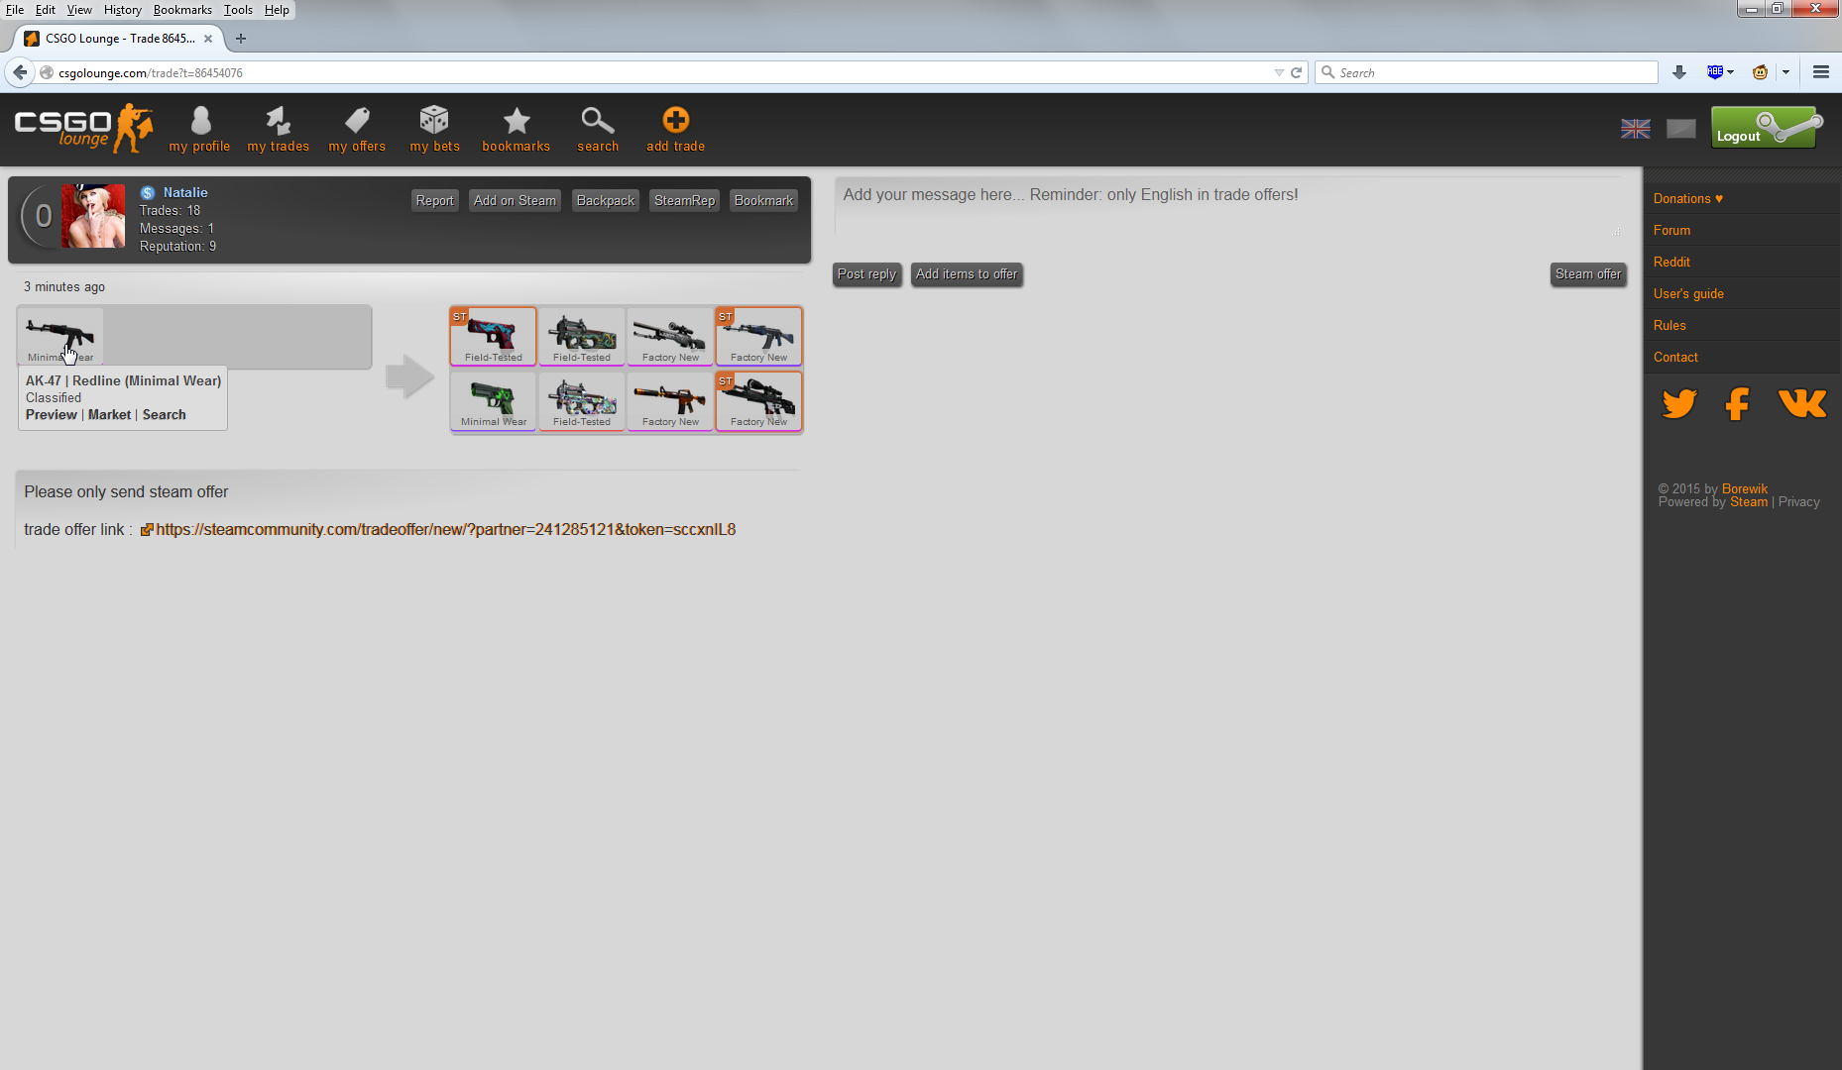Image resolution: width=1842 pixels, height=1070 pixels.
Task: Go to bookmarks star icon
Action: pyautogui.click(x=516, y=121)
